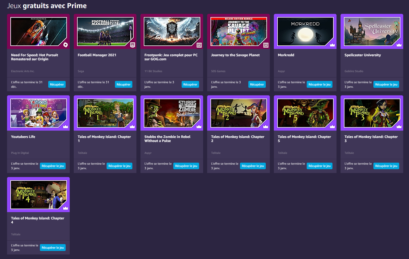
Task: Open Stubbs the Zombie in Rebel title
Action: (x=167, y=139)
